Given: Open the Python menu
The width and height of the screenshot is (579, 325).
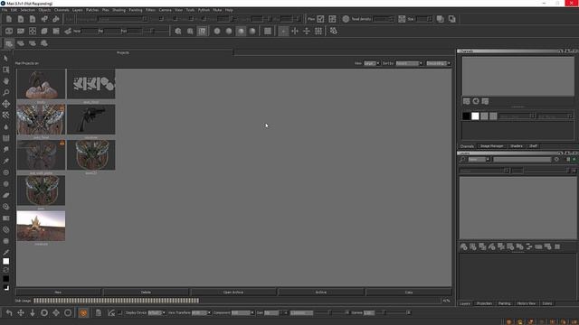Looking at the screenshot, I should [x=204, y=10].
